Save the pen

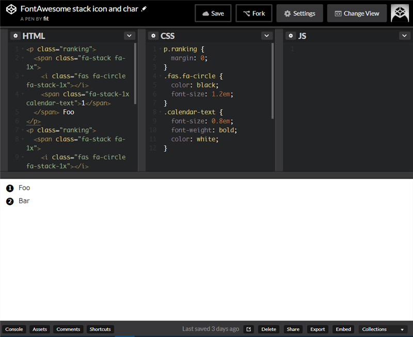(213, 13)
